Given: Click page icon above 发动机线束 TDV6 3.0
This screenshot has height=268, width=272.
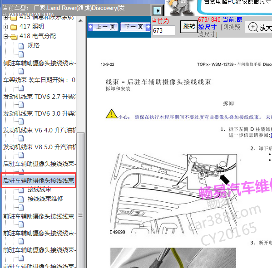Looking at the screenshot, I should (21, 105).
